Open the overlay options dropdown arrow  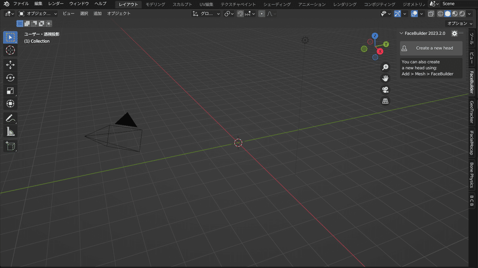[x=421, y=14]
